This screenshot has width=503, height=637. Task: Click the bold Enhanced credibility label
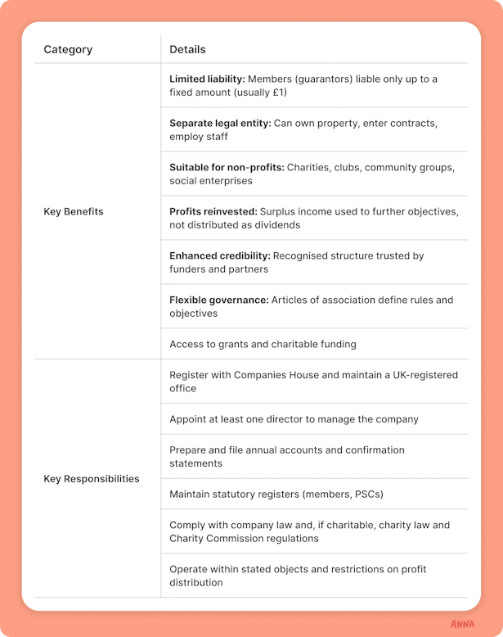[220, 255]
